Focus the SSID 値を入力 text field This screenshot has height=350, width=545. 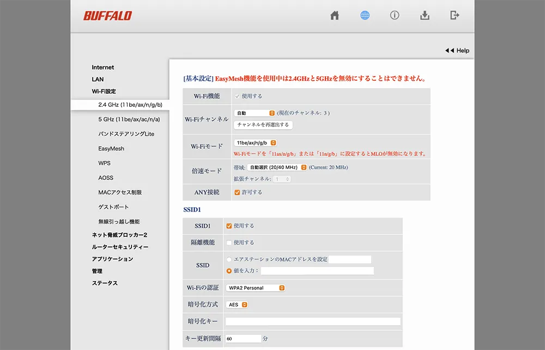coord(317,271)
